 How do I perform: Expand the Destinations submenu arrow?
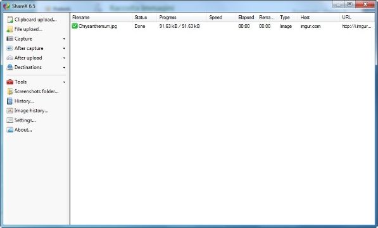[x=64, y=68]
